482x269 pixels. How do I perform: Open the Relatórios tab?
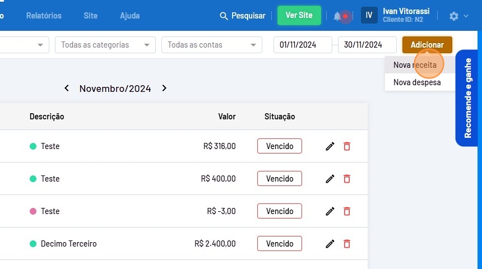click(44, 16)
